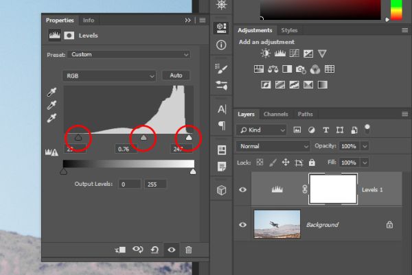Screen dimensions: 412x275
Task: Delete the adjustment layer with trash icon
Action: (x=188, y=250)
